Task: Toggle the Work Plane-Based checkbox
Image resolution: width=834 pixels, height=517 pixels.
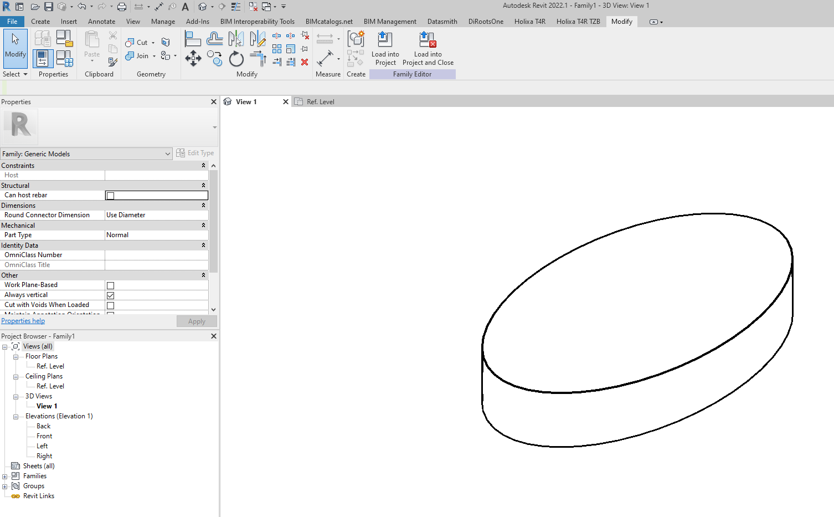Action: (x=110, y=285)
